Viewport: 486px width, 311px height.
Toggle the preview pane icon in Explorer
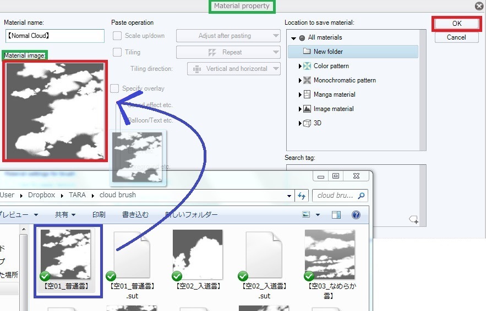click(336, 215)
